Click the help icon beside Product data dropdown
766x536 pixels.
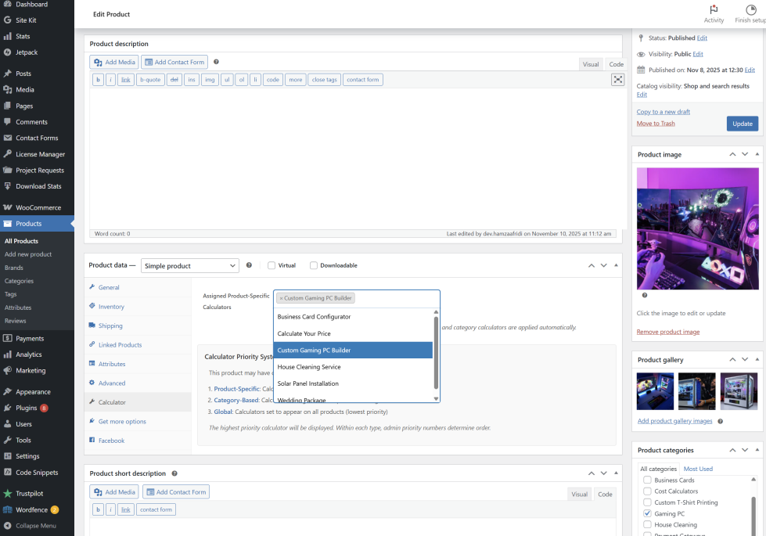(249, 265)
